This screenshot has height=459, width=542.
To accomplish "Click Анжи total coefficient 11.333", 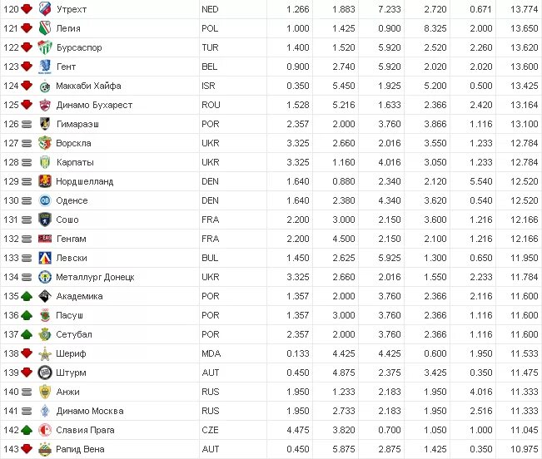I will 525,392.
